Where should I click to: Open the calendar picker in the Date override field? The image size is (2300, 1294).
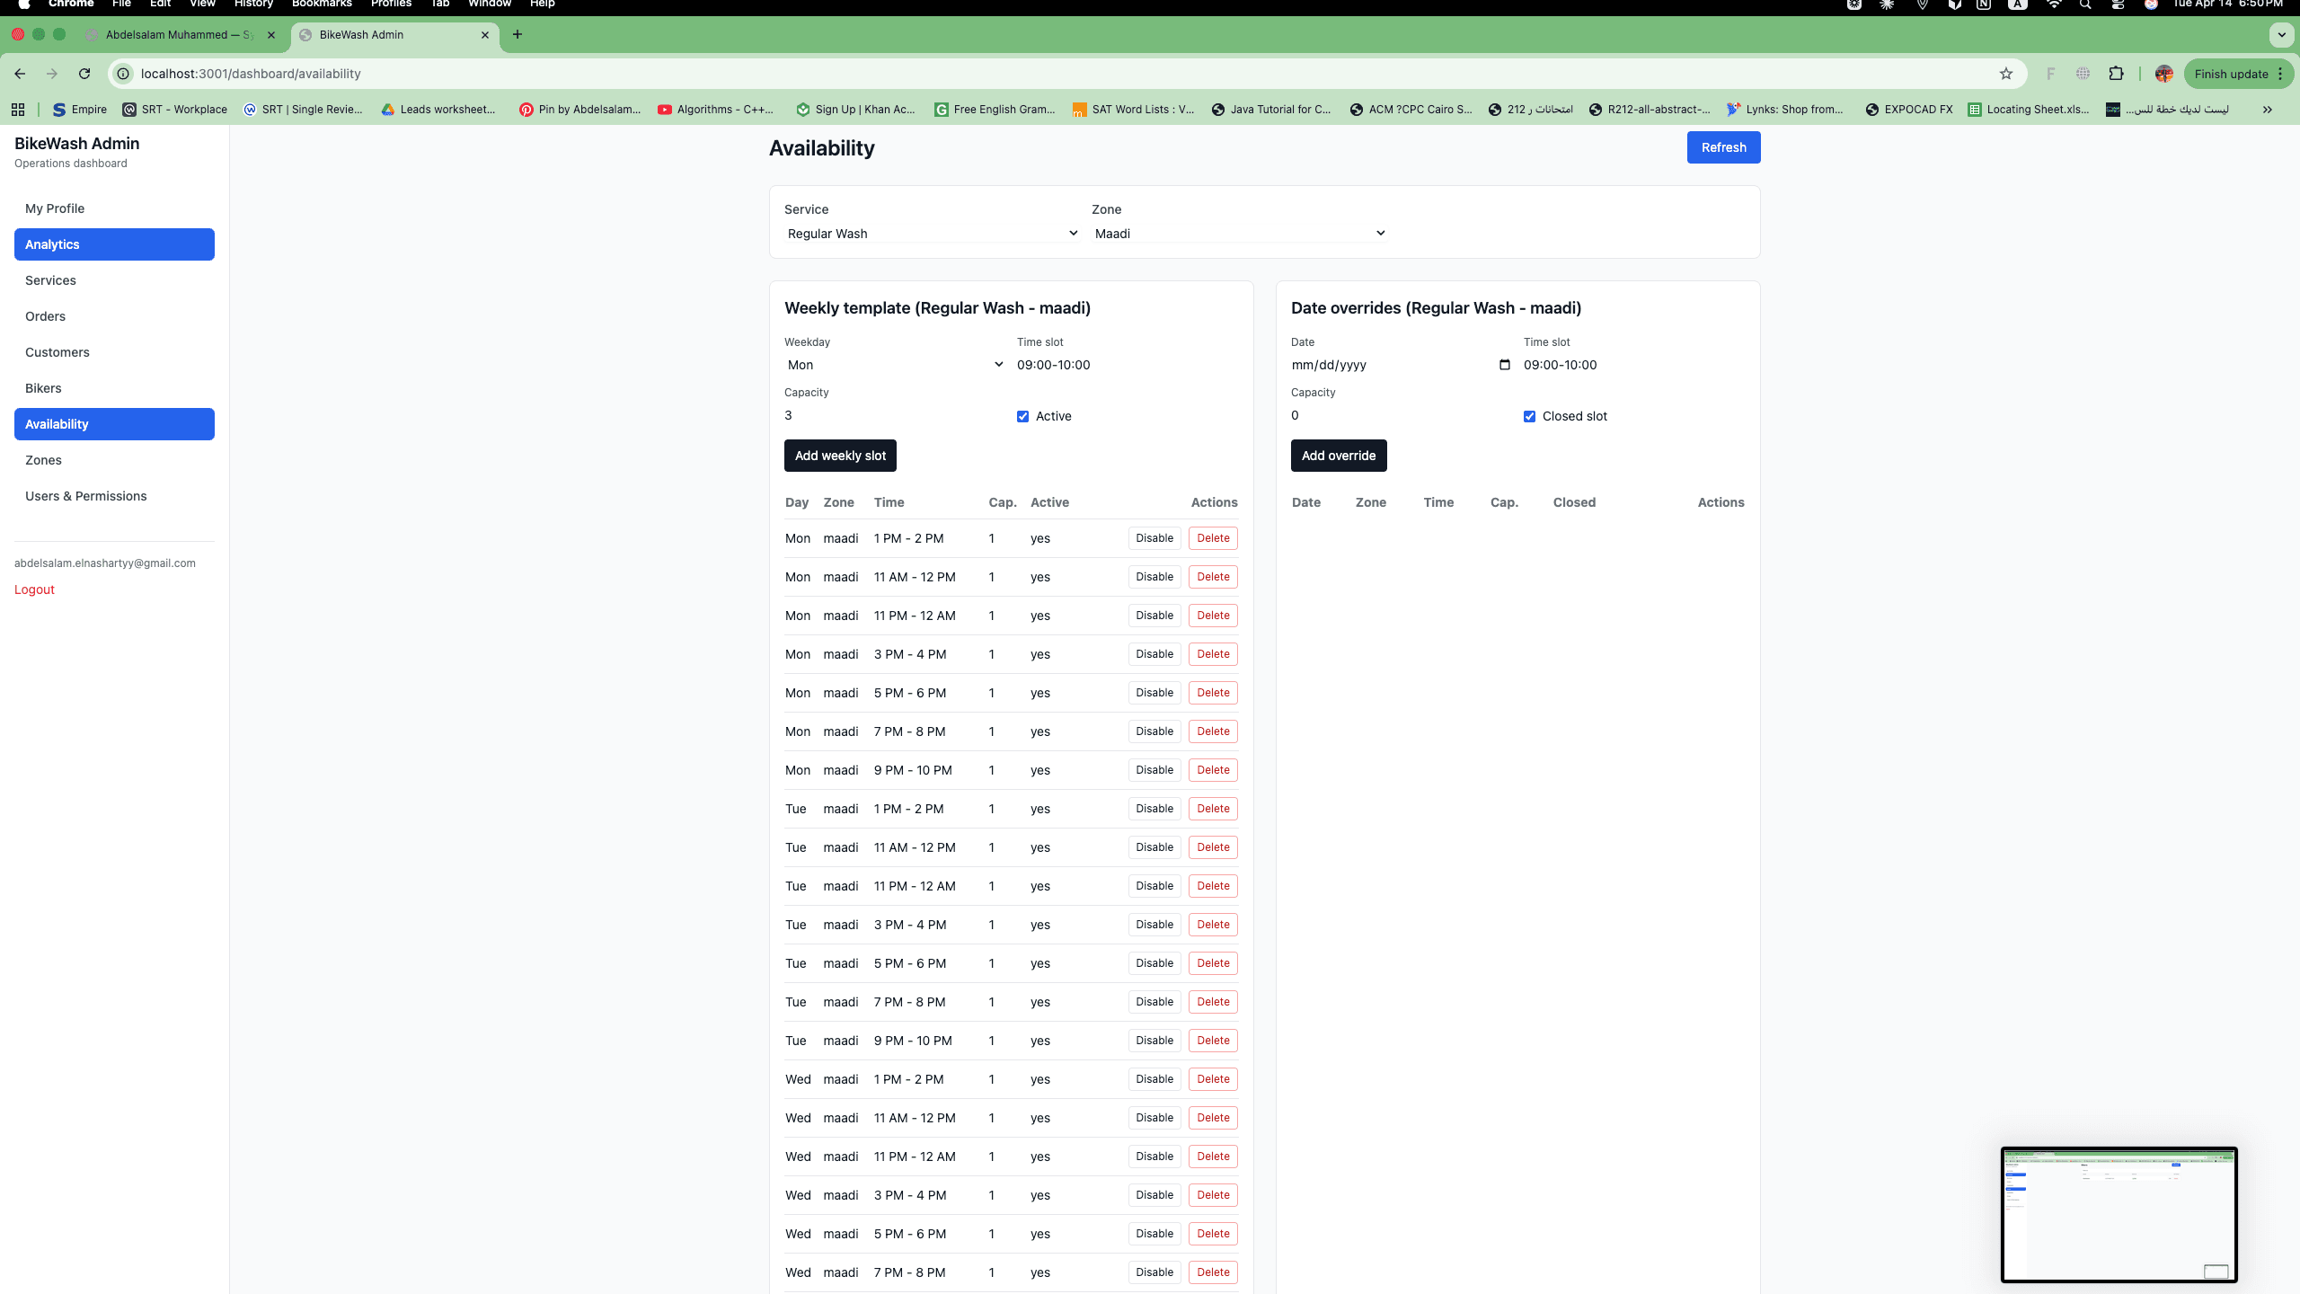[x=1504, y=365]
